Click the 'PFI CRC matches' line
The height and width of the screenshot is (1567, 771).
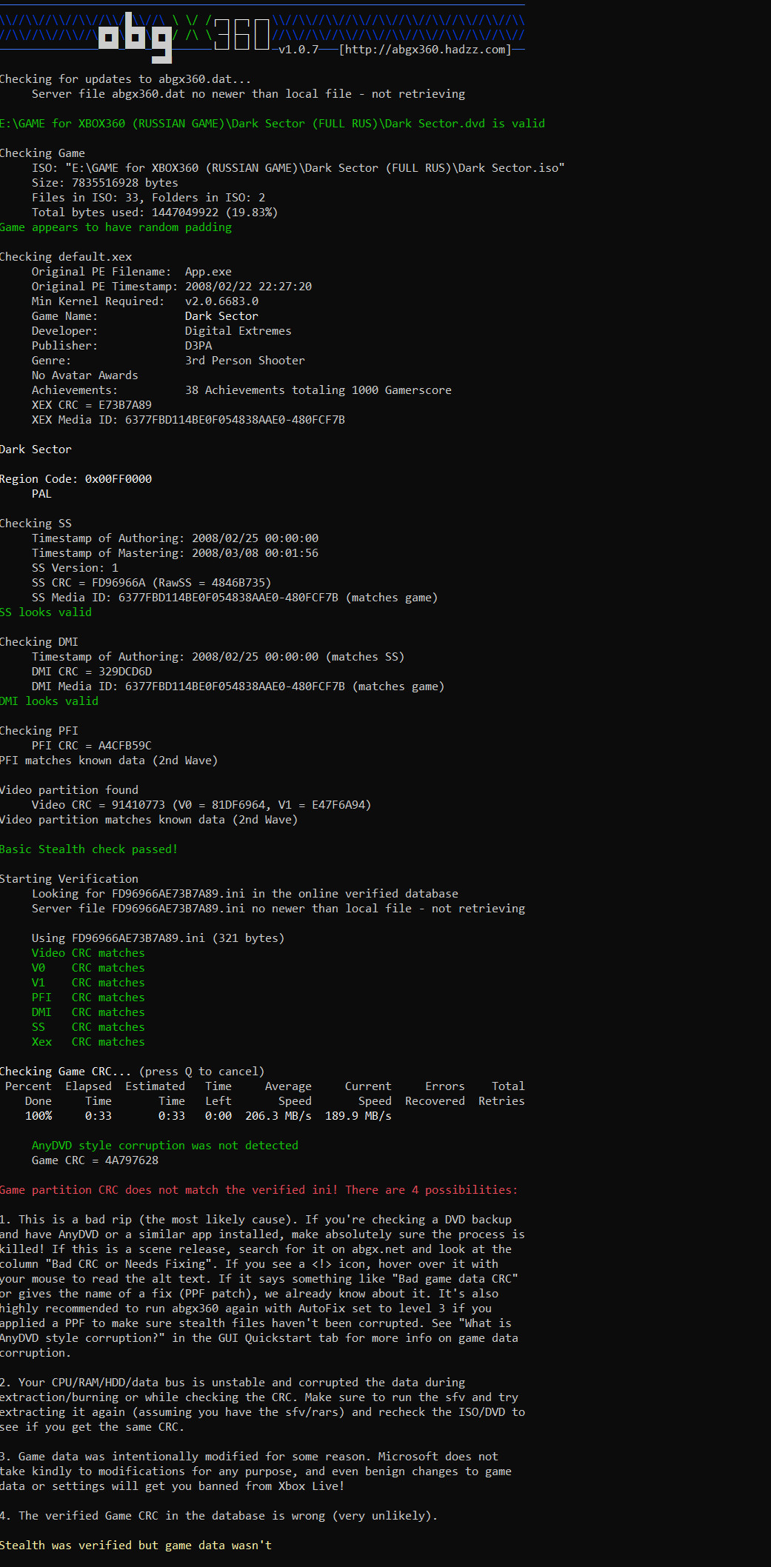tap(88, 998)
